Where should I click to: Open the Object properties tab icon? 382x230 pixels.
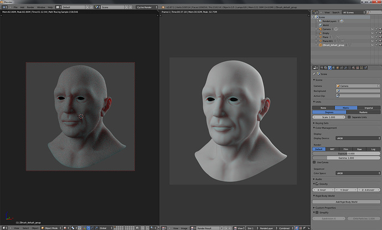click(x=338, y=68)
